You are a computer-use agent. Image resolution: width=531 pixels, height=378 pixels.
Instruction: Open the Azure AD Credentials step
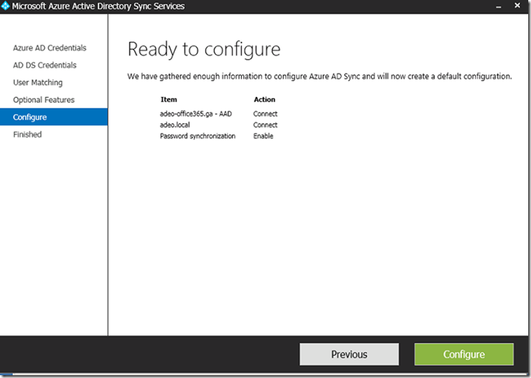click(50, 48)
